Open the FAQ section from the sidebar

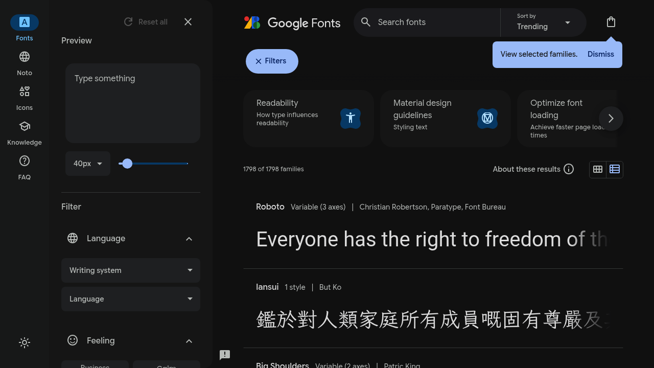(24, 167)
